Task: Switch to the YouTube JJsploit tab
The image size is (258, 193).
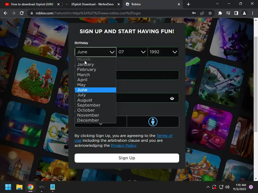Action: (32, 4)
